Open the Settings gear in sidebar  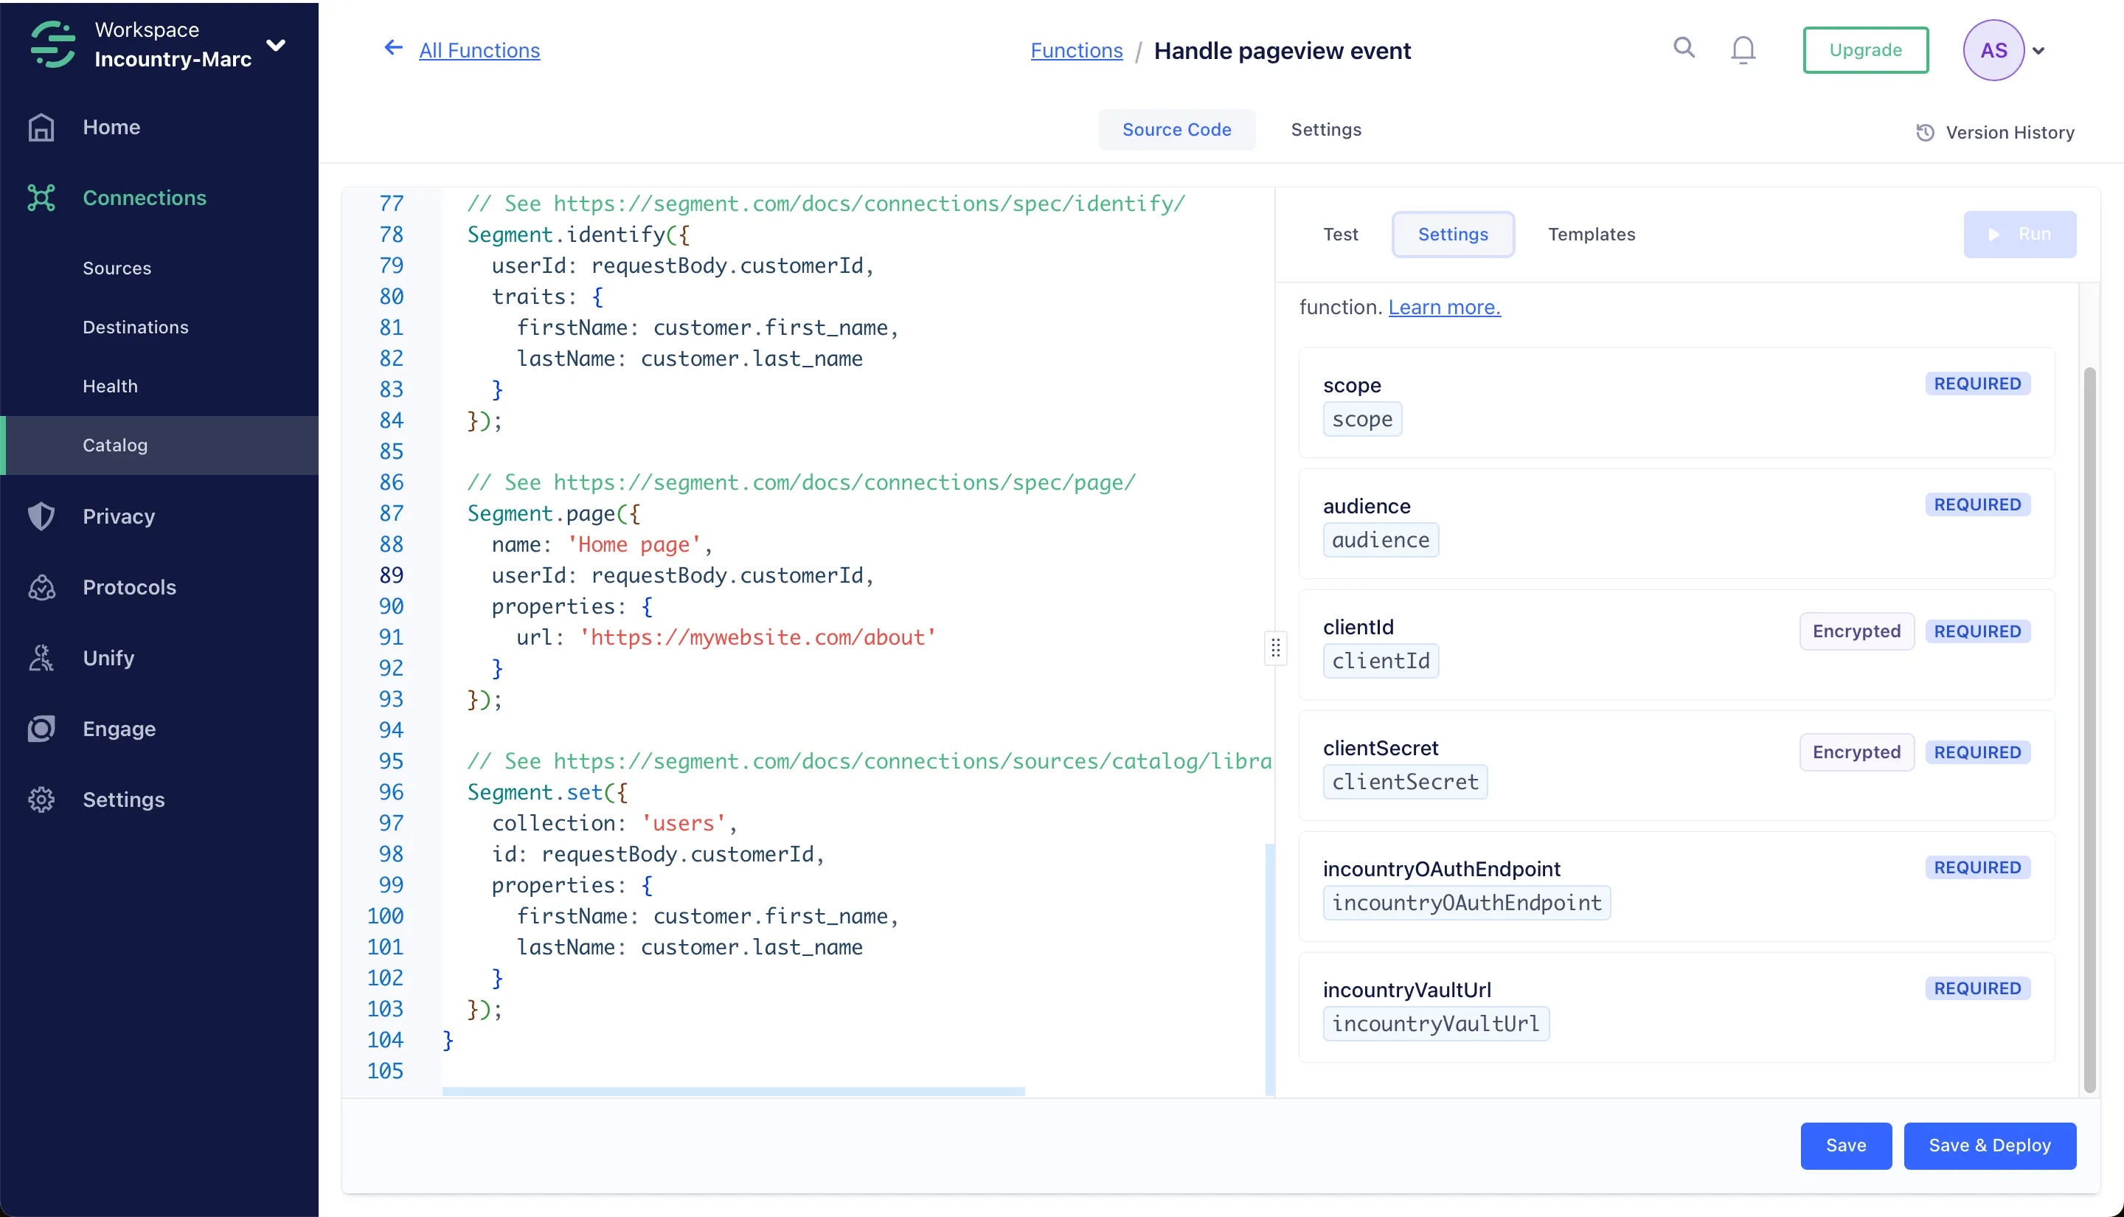click(x=41, y=800)
